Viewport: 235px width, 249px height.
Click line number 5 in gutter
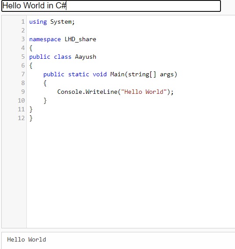(x=23, y=57)
